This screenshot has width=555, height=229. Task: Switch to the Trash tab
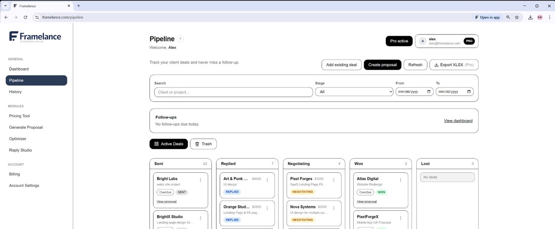(203, 144)
